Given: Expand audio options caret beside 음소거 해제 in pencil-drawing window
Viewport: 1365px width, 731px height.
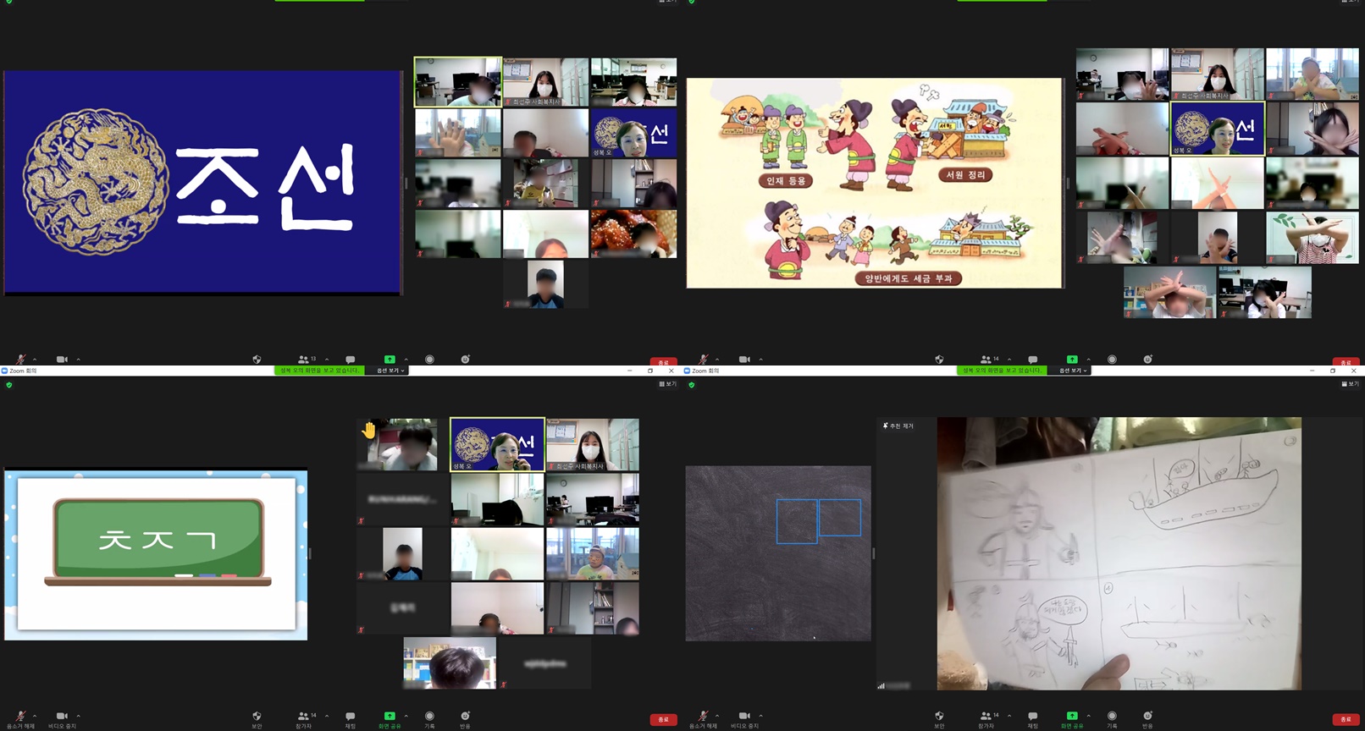Looking at the screenshot, I should tap(716, 716).
